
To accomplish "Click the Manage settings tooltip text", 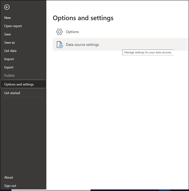I will [x=148, y=52].
